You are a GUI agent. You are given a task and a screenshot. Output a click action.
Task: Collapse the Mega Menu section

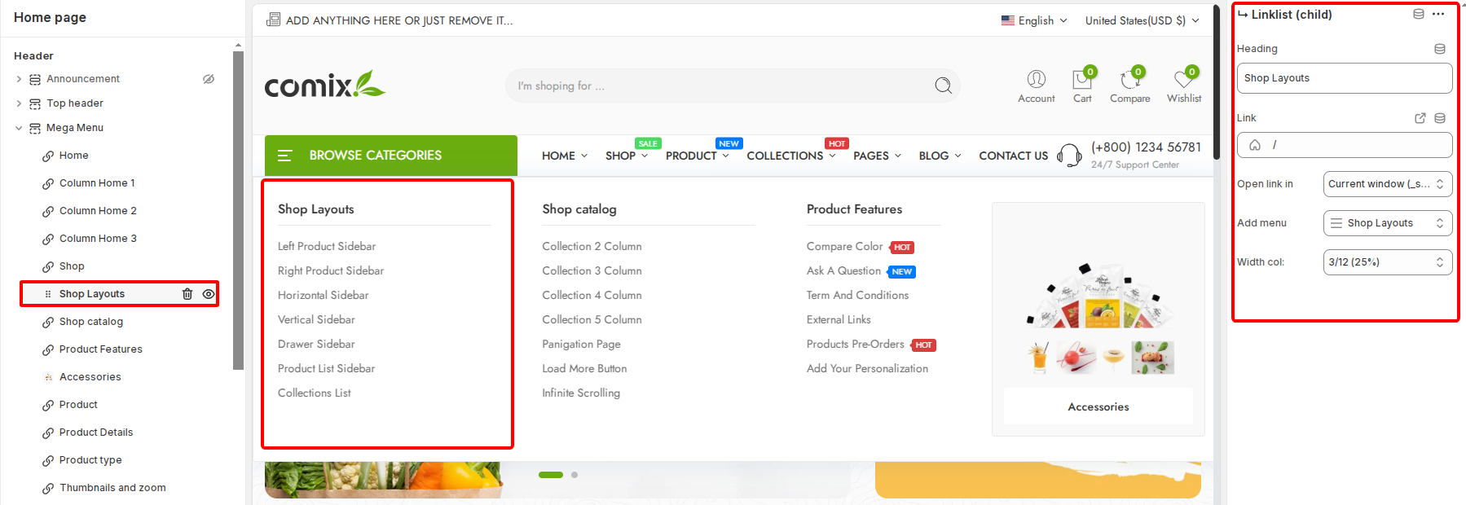click(x=19, y=128)
